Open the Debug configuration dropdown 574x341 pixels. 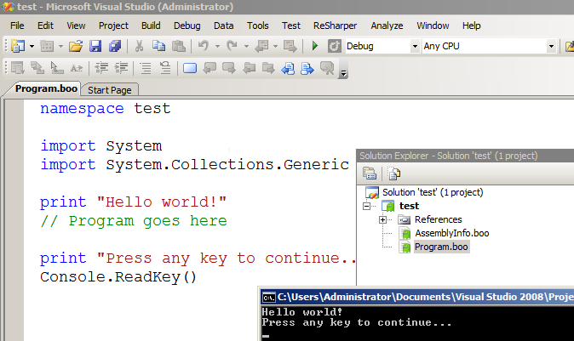[382, 46]
